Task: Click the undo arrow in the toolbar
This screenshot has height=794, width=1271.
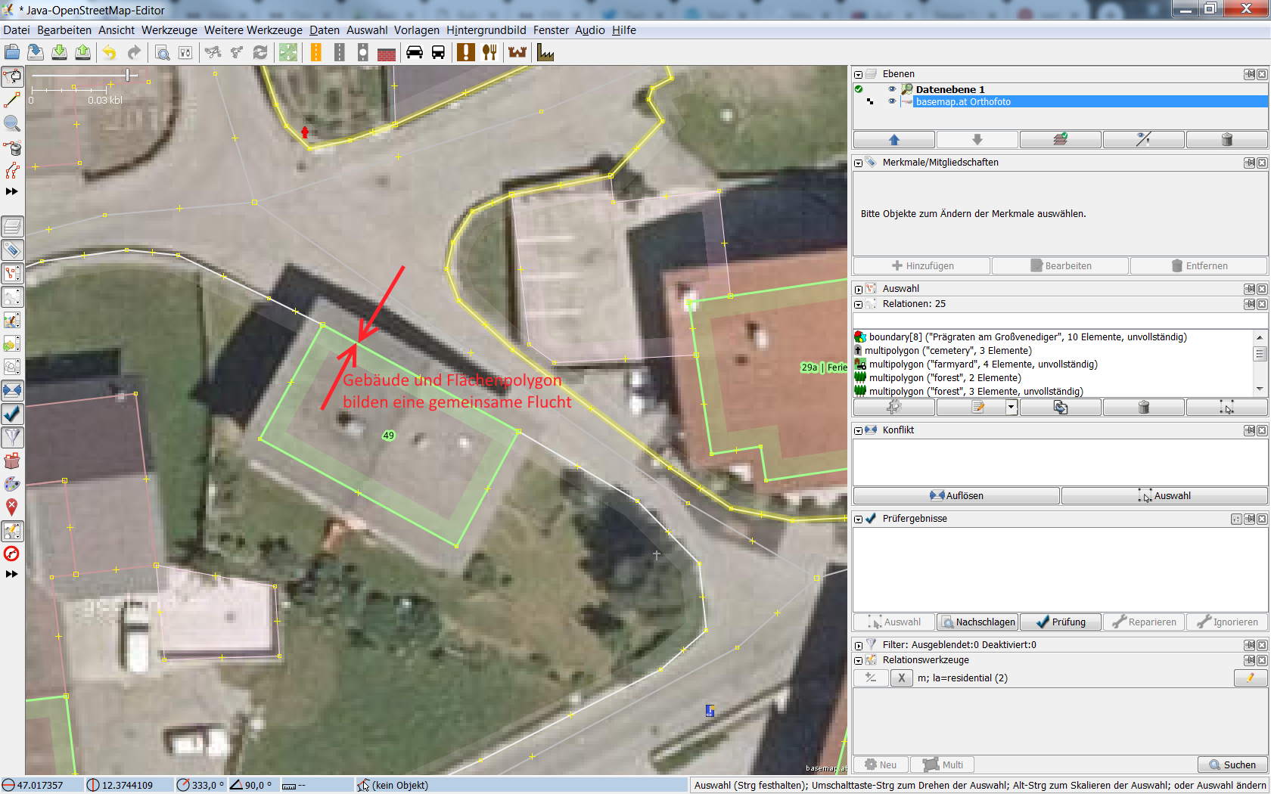Action: pyautogui.click(x=110, y=52)
